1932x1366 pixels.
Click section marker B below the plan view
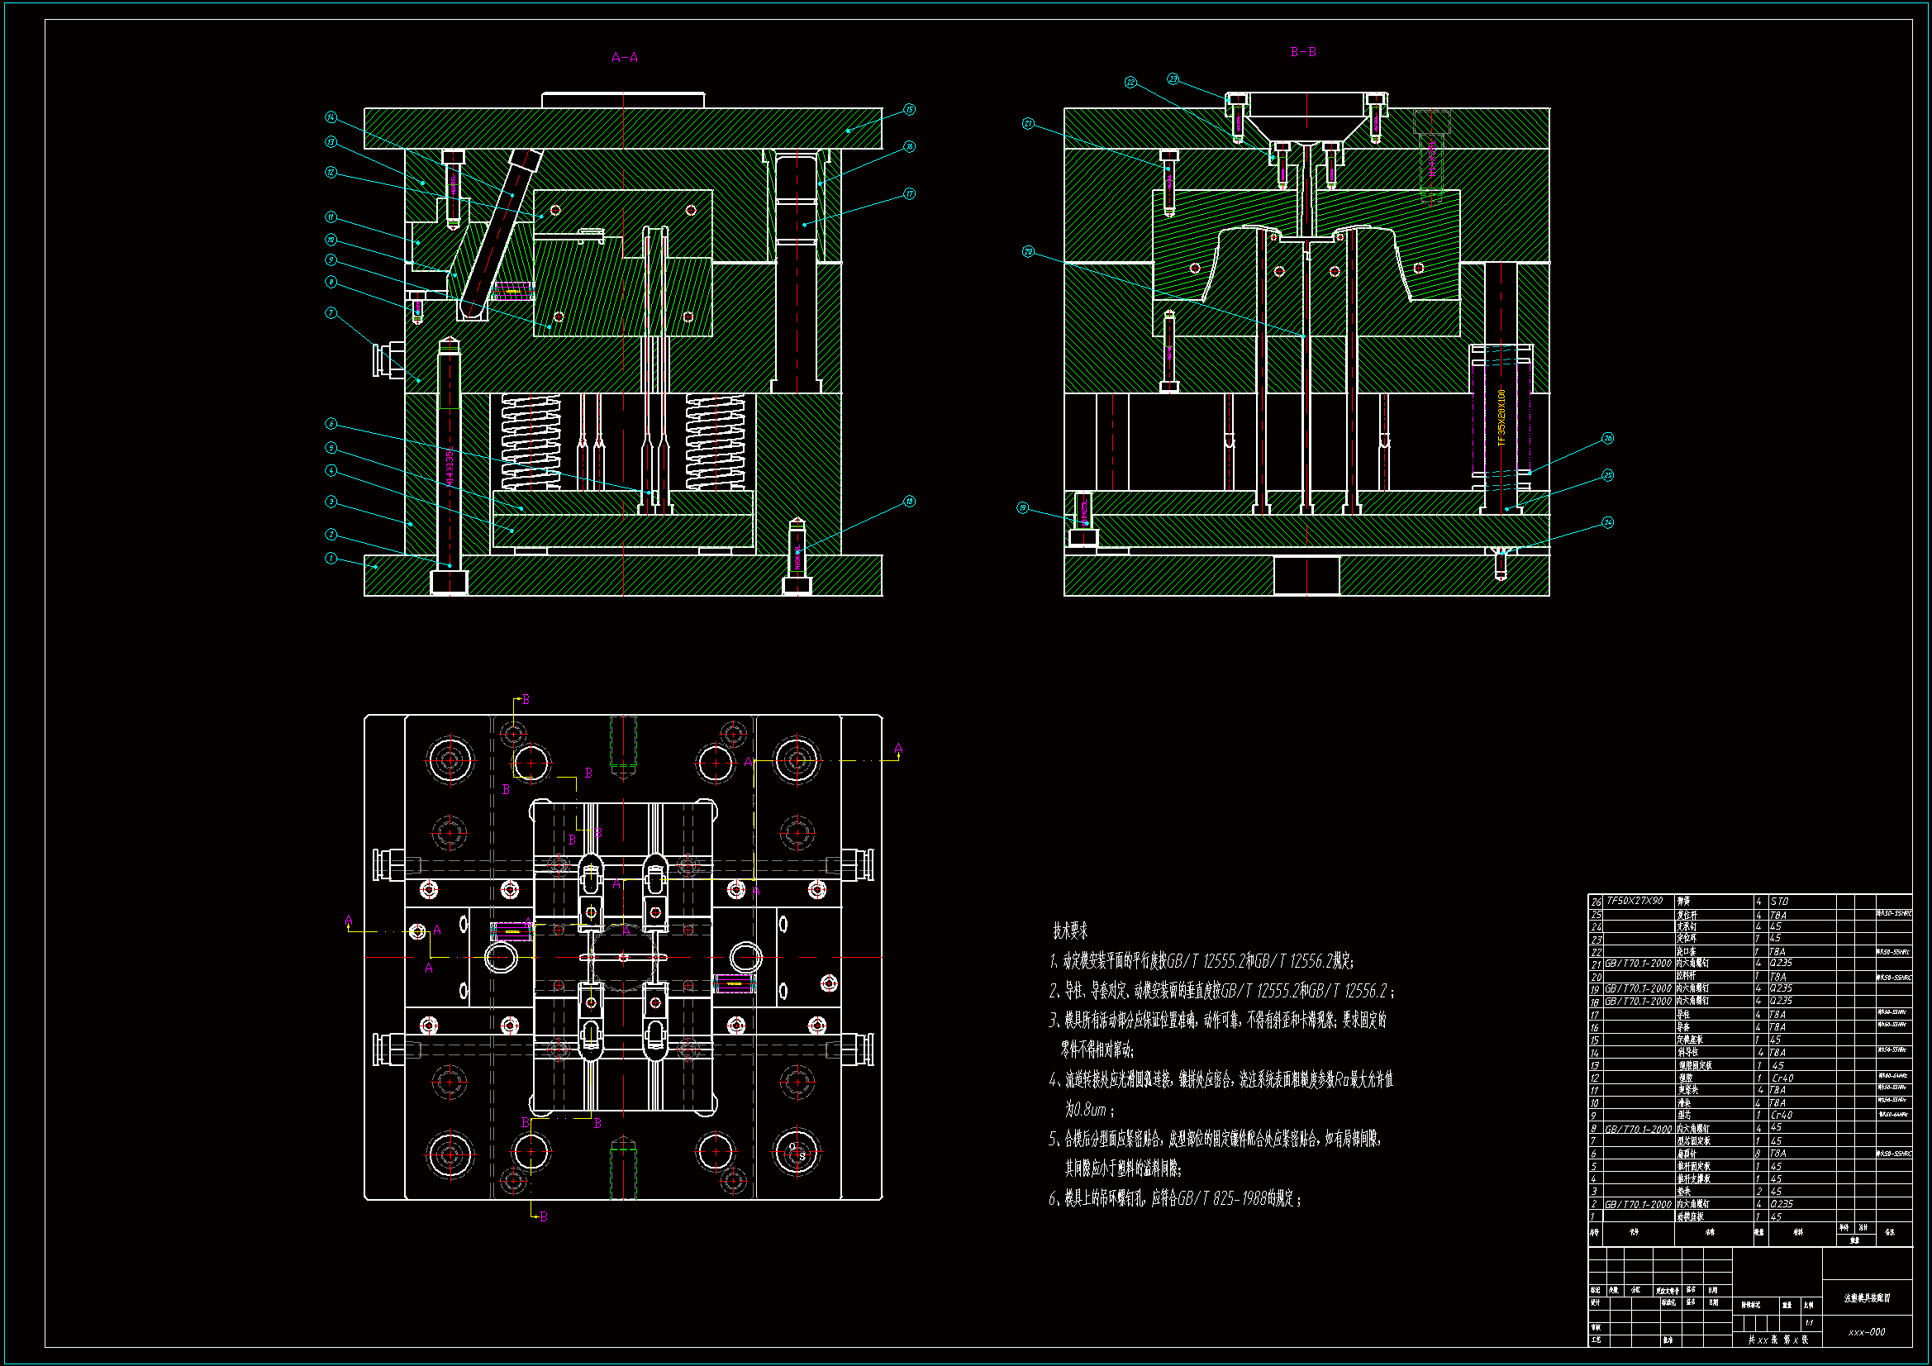coord(544,1217)
